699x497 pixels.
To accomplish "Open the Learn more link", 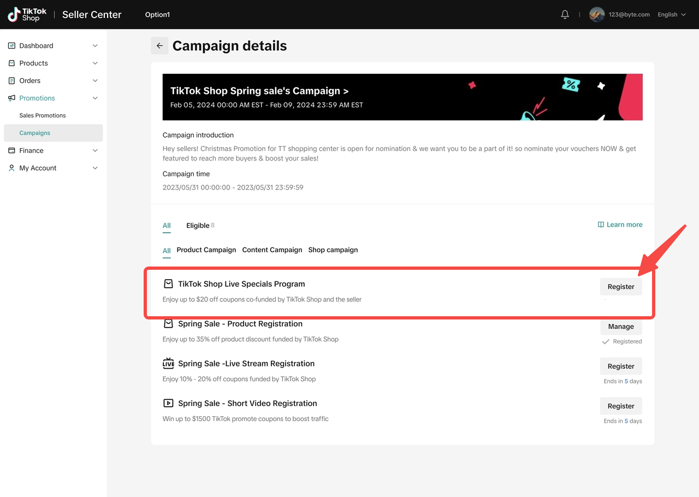I will point(620,225).
